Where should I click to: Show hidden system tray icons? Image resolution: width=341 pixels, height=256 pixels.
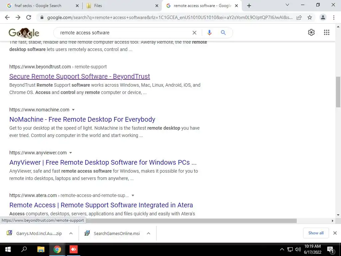(282, 249)
